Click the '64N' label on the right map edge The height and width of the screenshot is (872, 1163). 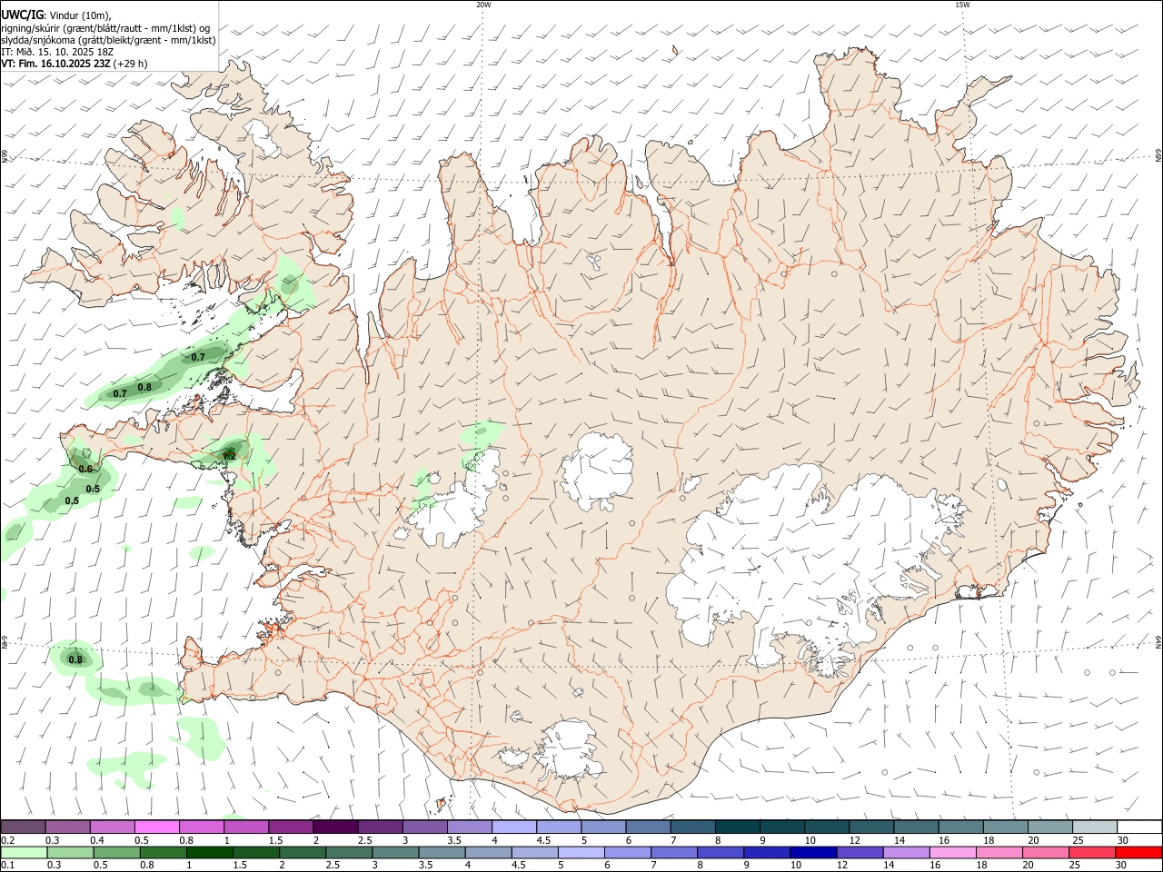(1158, 642)
